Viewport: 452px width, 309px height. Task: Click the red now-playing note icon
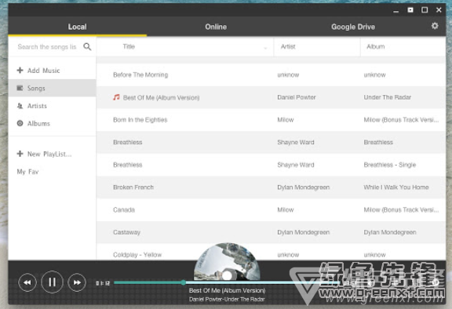(116, 97)
